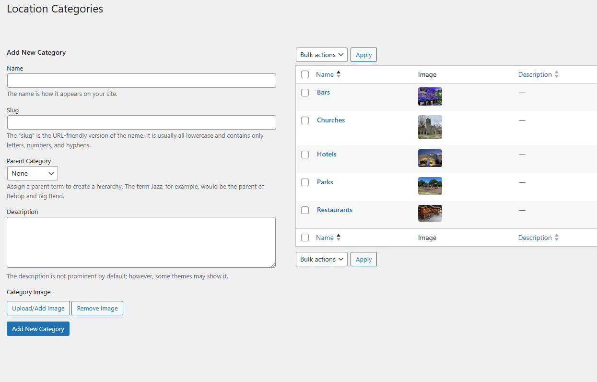Viewport: 597px width, 382px height.
Task: Click the sort arrows beside the top Description header
Action: [557, 74]
